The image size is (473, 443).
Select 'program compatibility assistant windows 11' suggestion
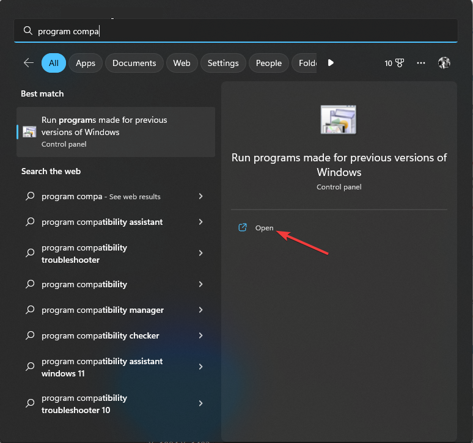click(116, 367)
